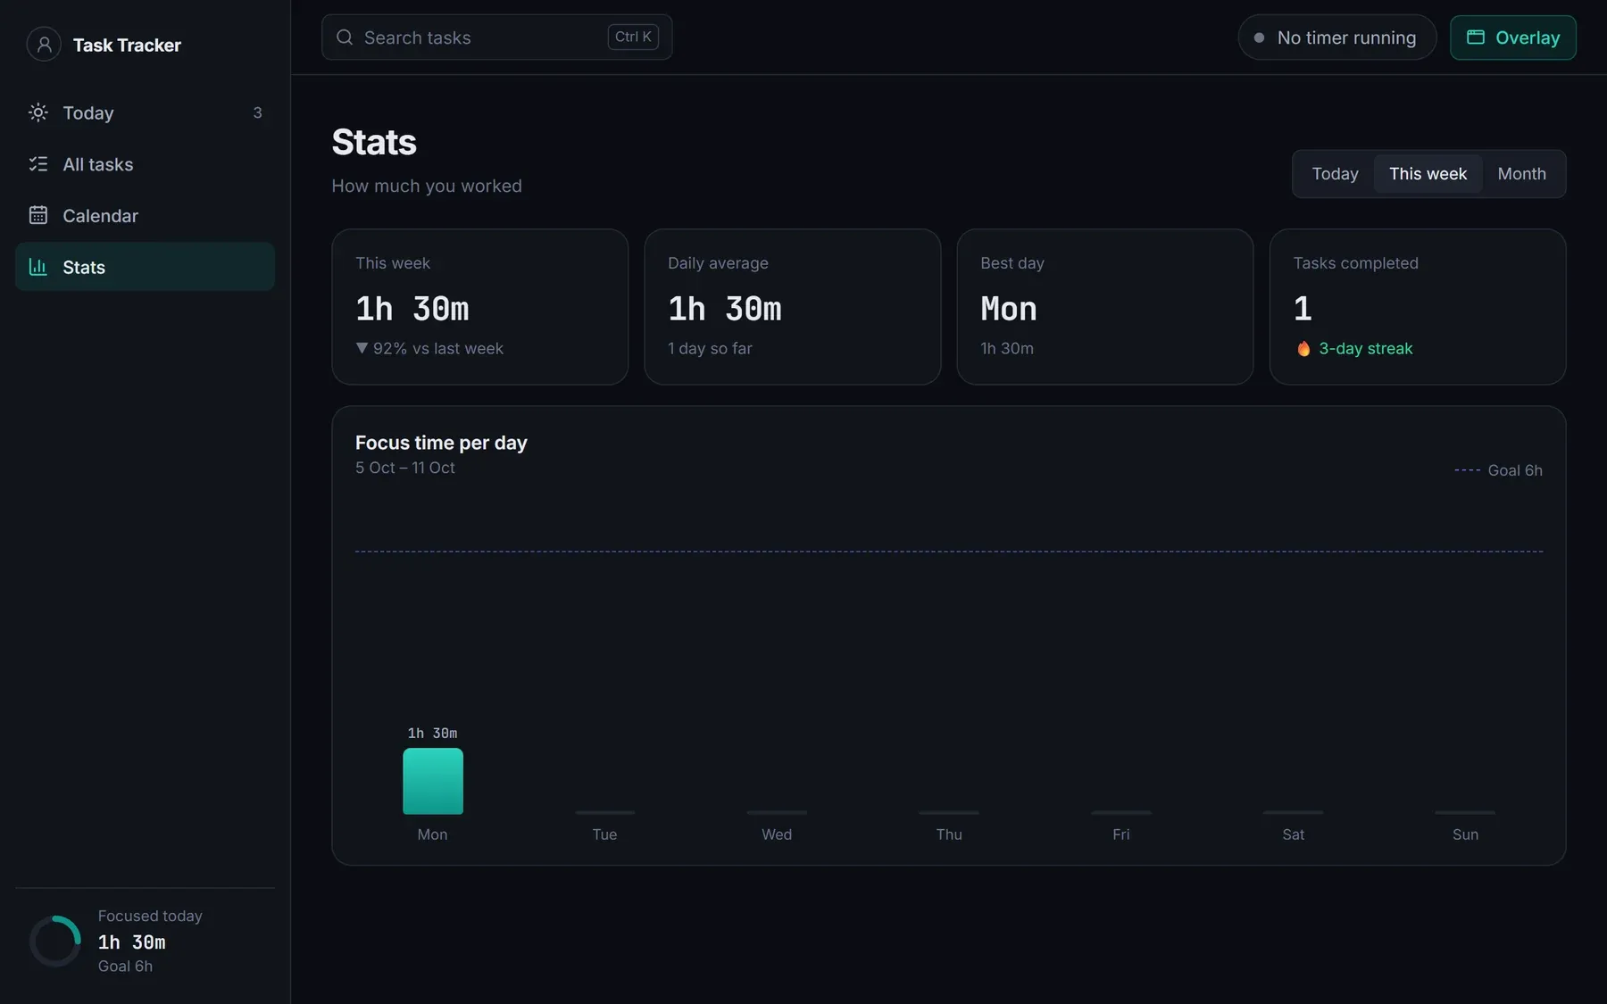Click the overlay window icon
1607x1004 pixels.
1476,37
